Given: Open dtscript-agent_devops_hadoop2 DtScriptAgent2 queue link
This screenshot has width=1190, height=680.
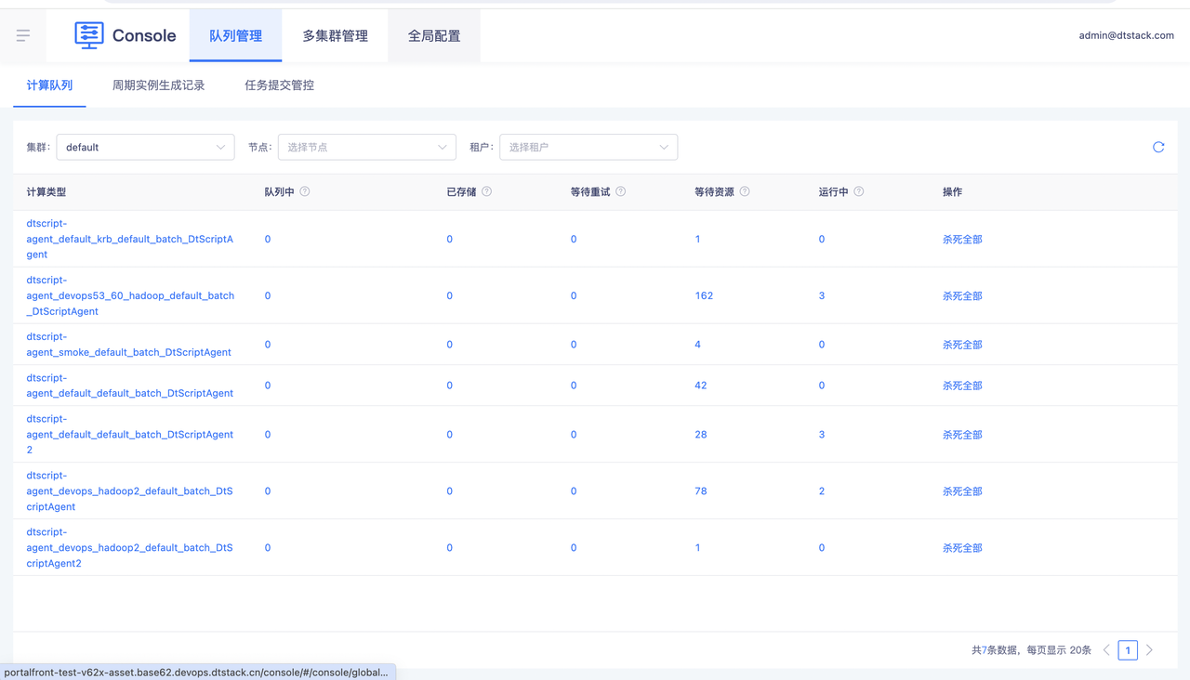Looking at the screenshot, I should pyautogui.click(x=130, y=548).
